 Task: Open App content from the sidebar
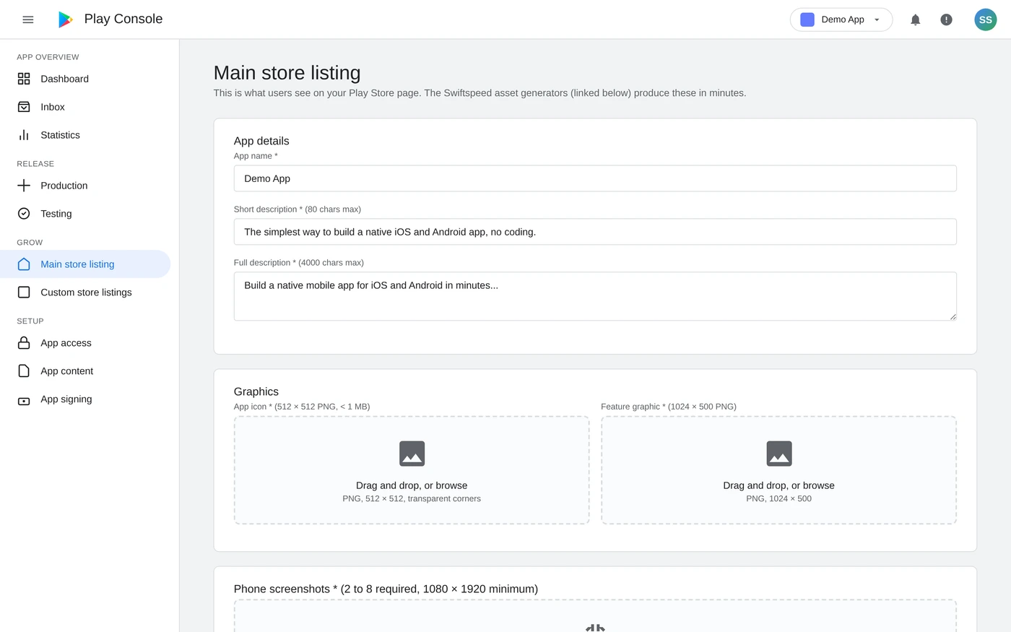point(66,371)
